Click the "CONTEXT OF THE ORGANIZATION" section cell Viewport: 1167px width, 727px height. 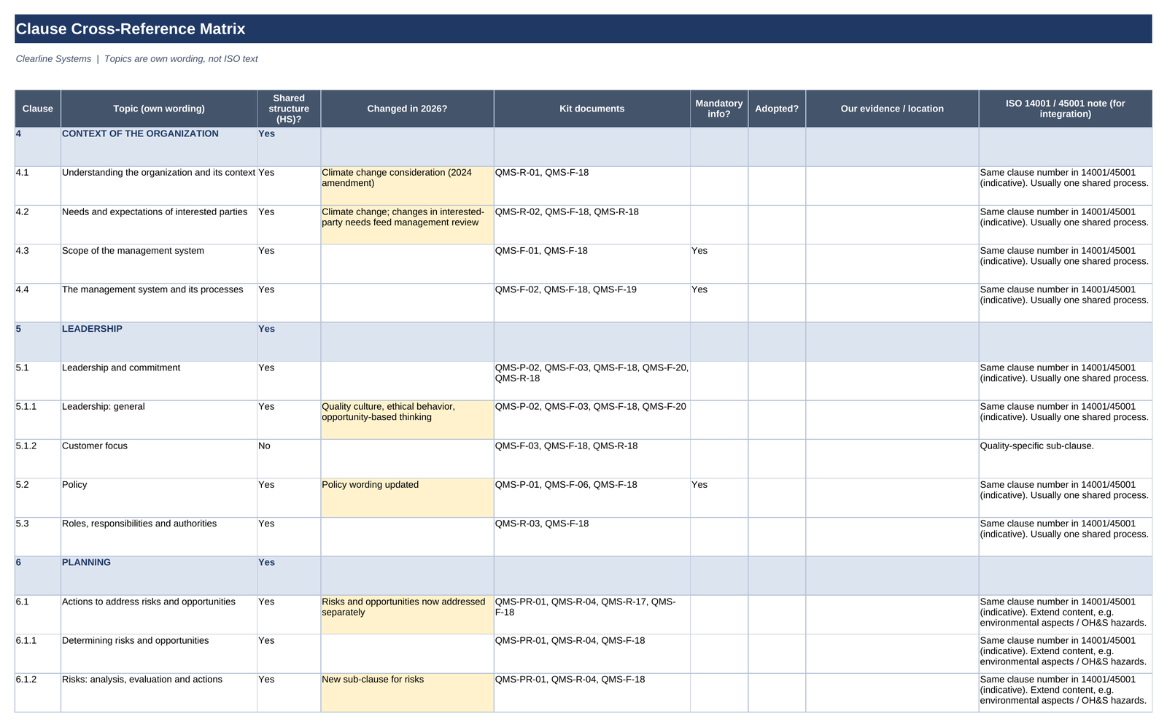click(x=159, y=147)
